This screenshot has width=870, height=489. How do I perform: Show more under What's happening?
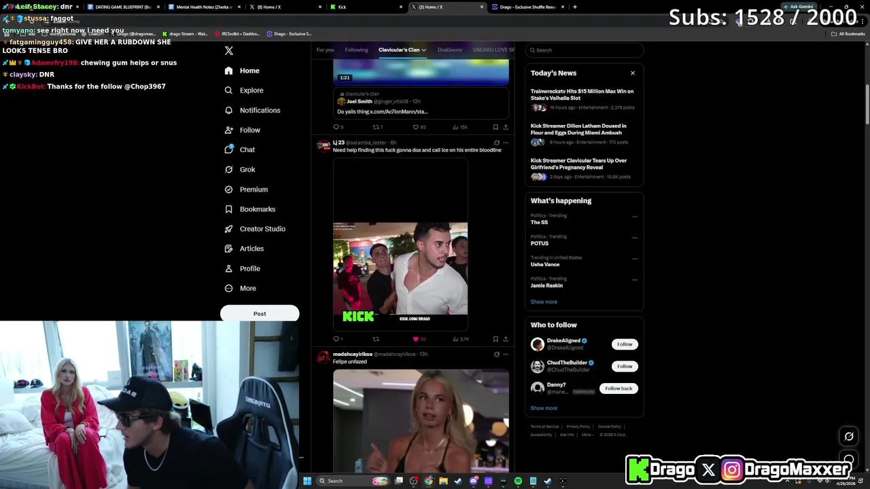[x=544, y=302]
